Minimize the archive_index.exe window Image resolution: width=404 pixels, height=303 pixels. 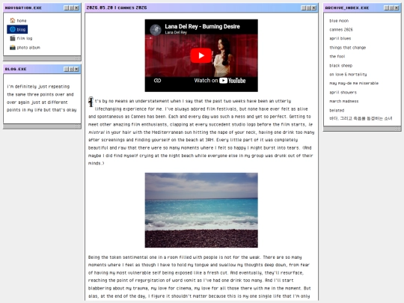coord(387,8)
